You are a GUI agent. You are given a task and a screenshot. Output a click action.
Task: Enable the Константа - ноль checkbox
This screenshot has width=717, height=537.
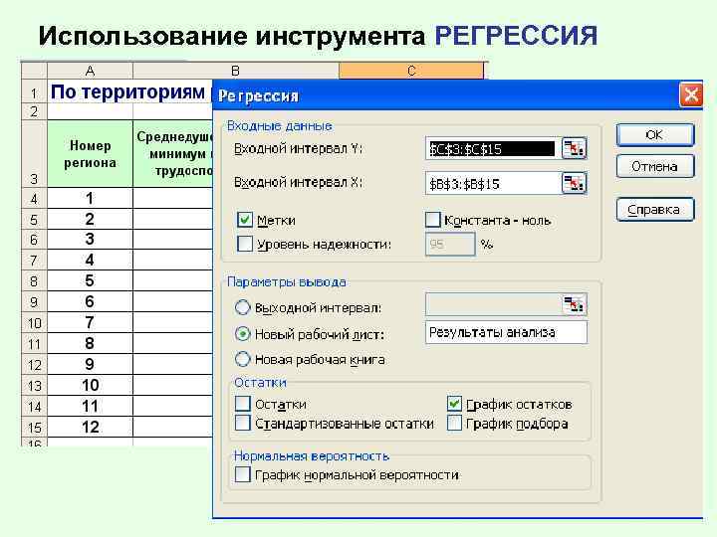pyautogui.click(x=432, y=220)
